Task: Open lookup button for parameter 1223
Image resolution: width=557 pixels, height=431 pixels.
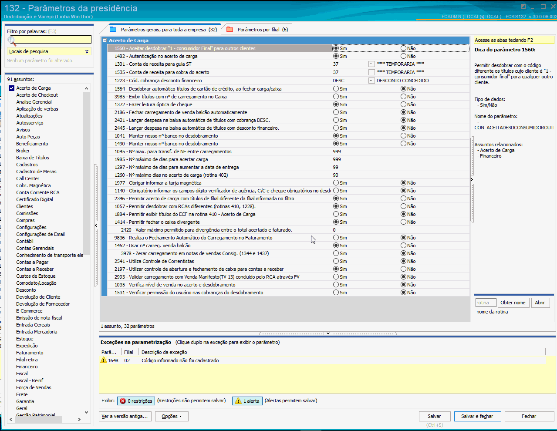Action: coord(371,81)
